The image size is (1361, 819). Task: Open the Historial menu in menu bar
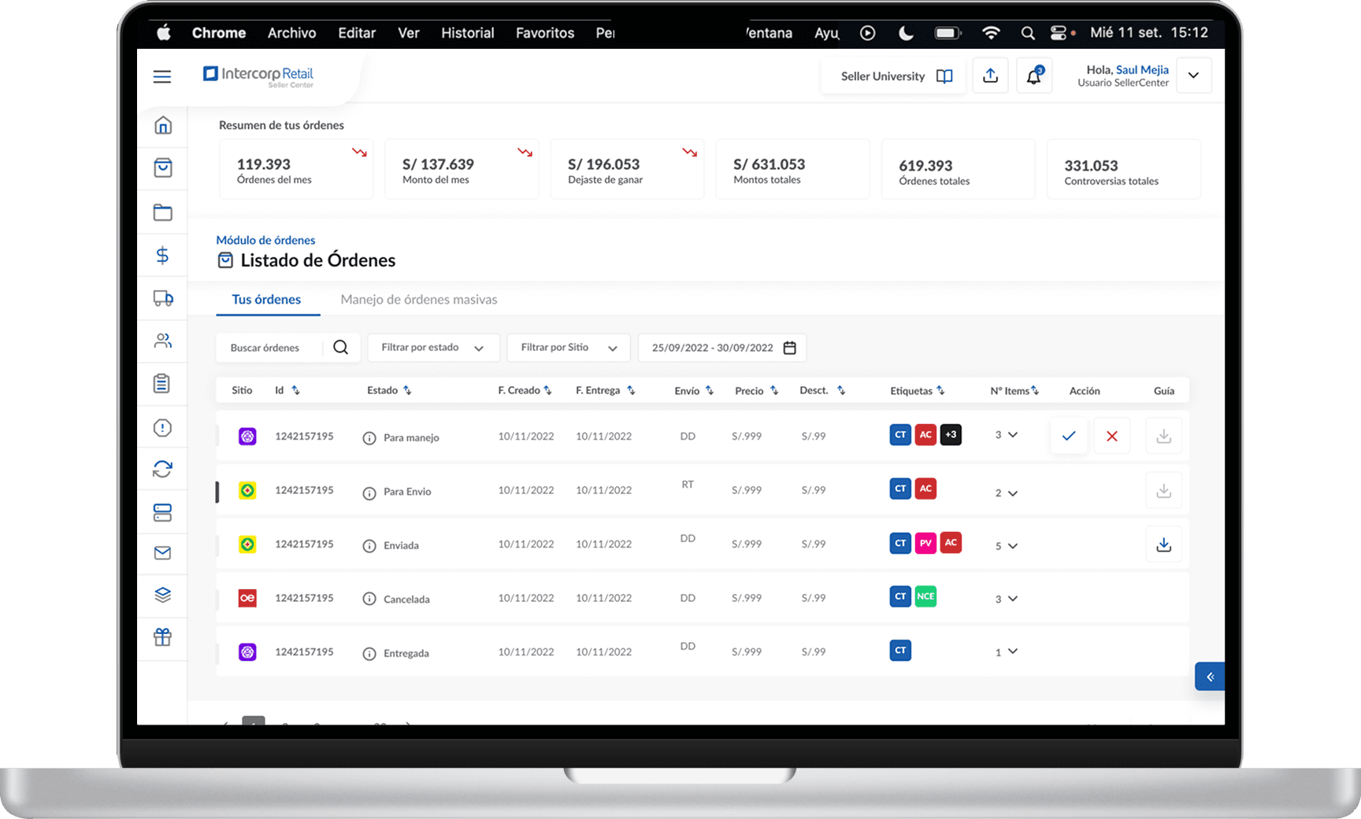pos(467,33)
